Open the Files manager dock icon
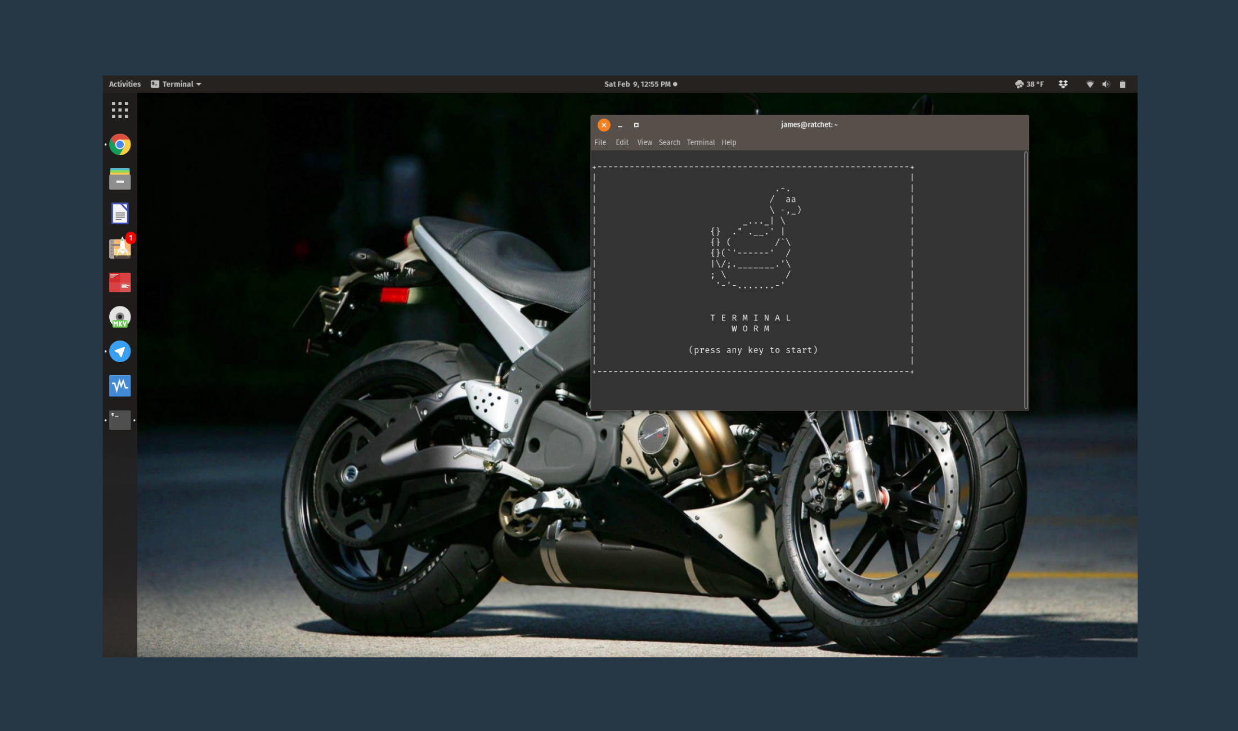Image resolution: width=1238 pixels, height=731 pixels. [x=120, y=179]
